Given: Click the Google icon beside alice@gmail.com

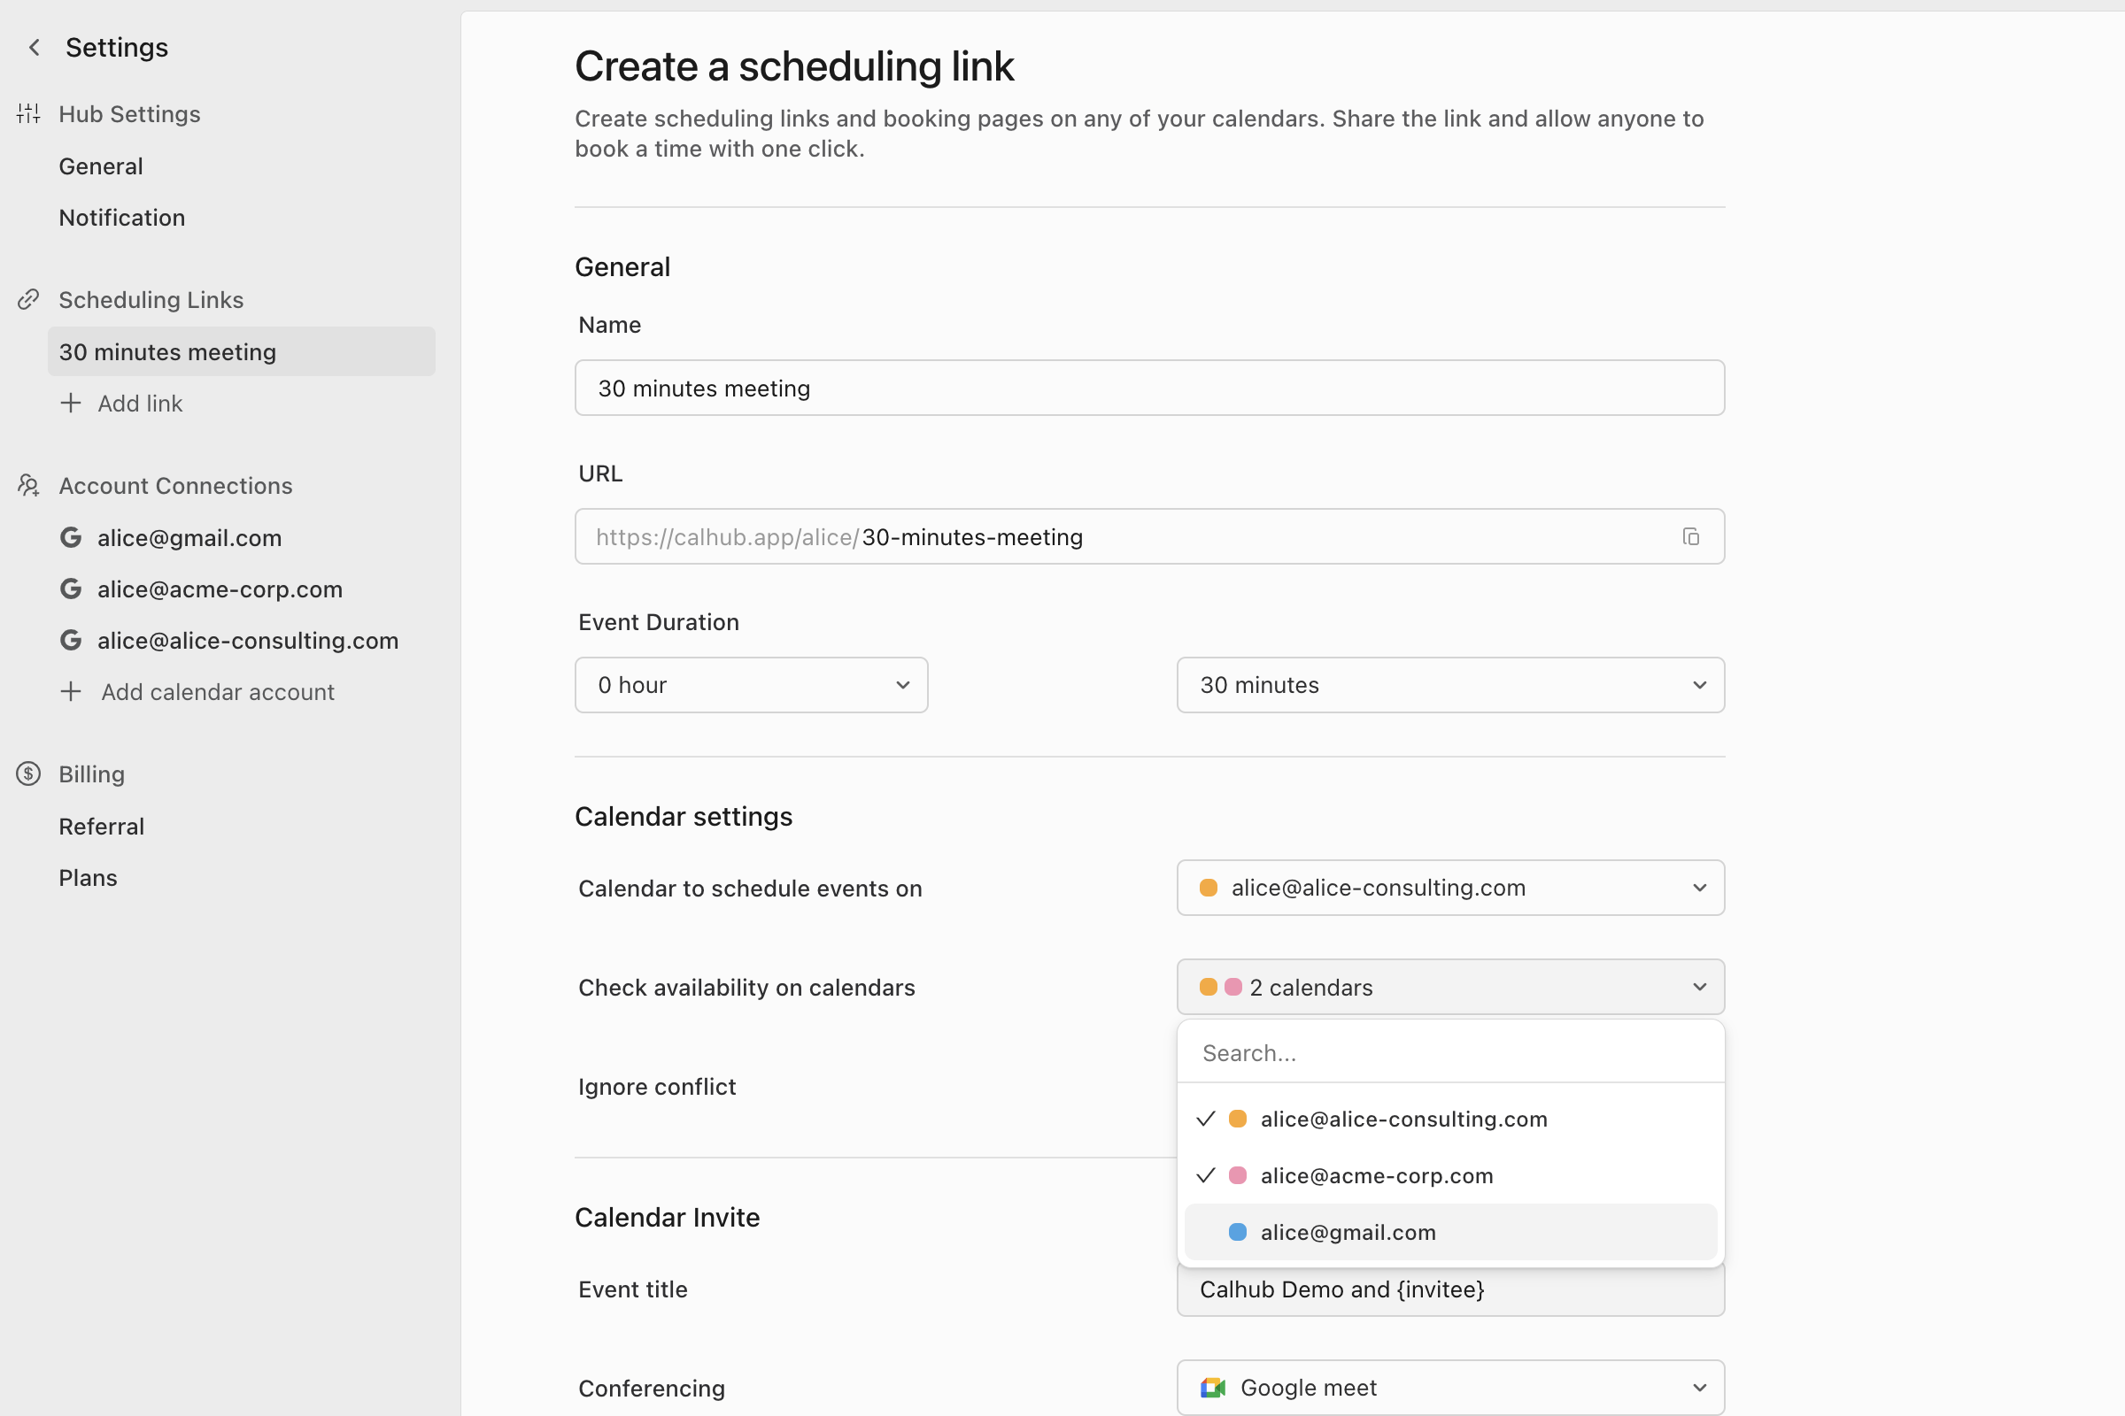Looking at the screenshot, I should 72,536.
